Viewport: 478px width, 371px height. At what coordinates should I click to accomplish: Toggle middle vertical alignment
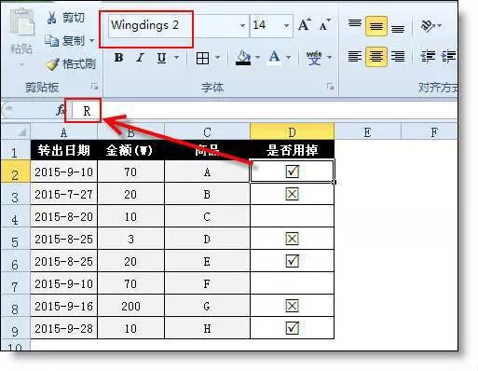(x=376, y=26)
